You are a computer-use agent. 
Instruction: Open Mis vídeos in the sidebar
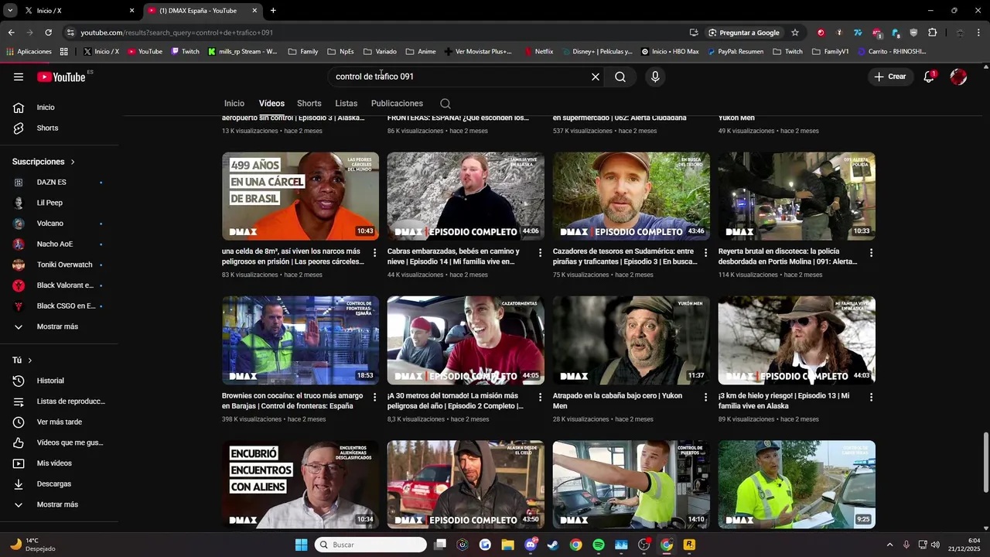tap(54, 463)
